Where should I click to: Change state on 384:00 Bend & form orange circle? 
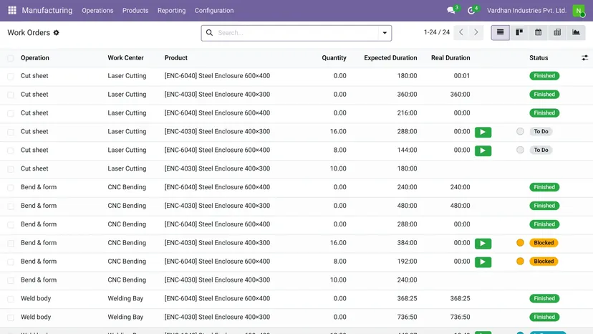pyautogui.click(x=520, y=243)
